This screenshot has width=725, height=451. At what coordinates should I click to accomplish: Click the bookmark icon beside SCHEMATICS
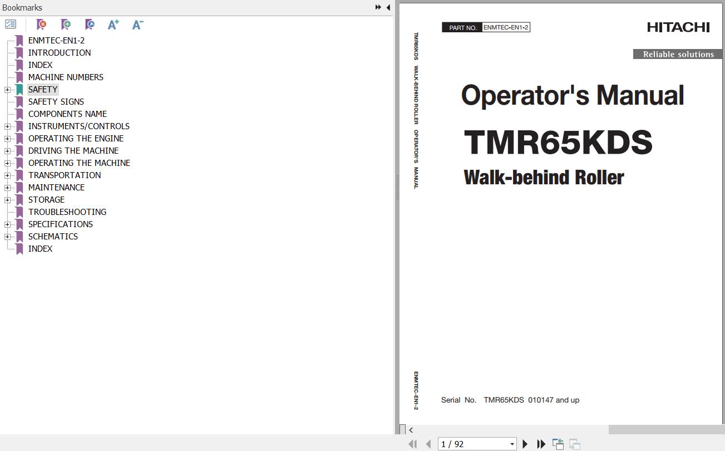[x=19, y=237]
